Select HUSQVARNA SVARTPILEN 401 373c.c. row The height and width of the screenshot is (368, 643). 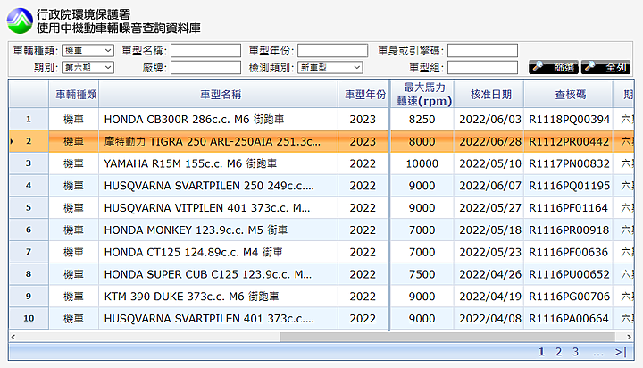pos(321,318)
